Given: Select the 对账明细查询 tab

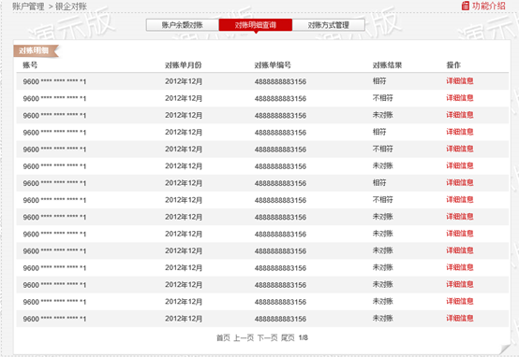Looking at the screenshot, I should click(x=256, y=25).
